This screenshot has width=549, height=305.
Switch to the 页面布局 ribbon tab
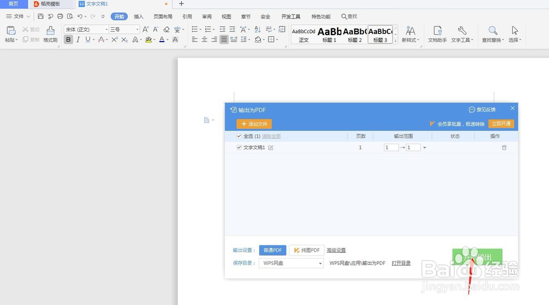click(x=163, y=16)
